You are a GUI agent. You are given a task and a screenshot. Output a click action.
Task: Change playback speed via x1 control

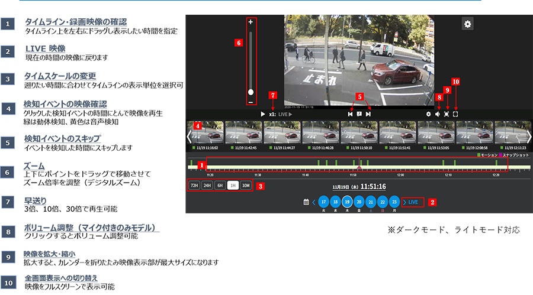[x=272, y=115]
